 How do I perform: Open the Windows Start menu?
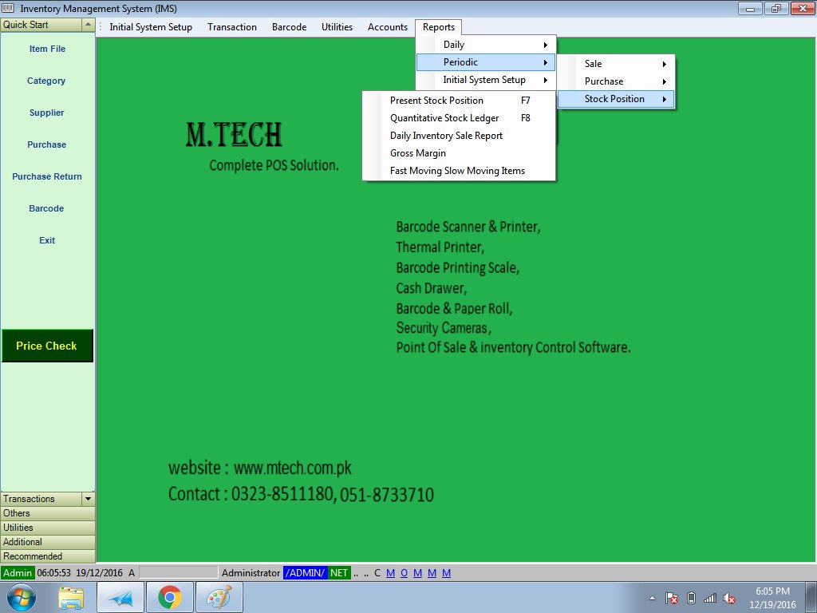[21, 597]
